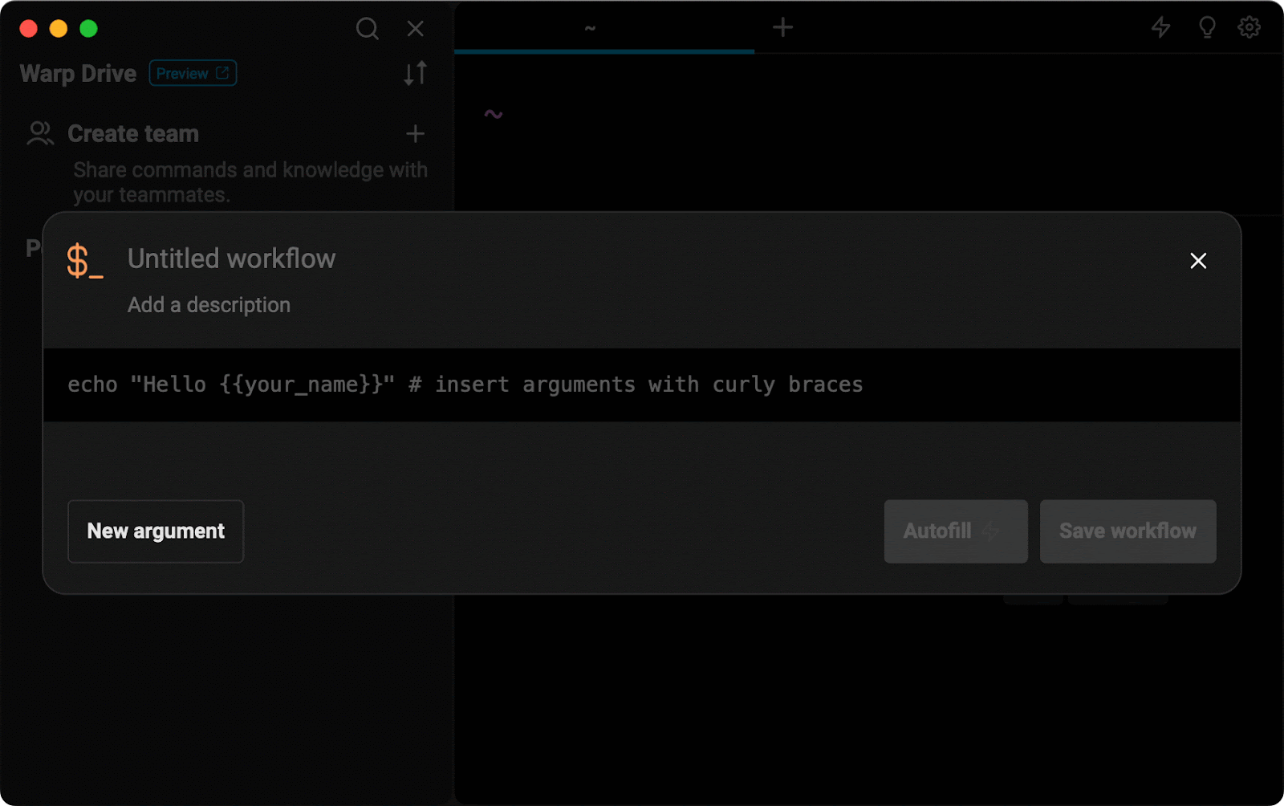Open the Preview badge link
The height and width of the screenshot is (806, 1284).
click(x=193, y=73)
